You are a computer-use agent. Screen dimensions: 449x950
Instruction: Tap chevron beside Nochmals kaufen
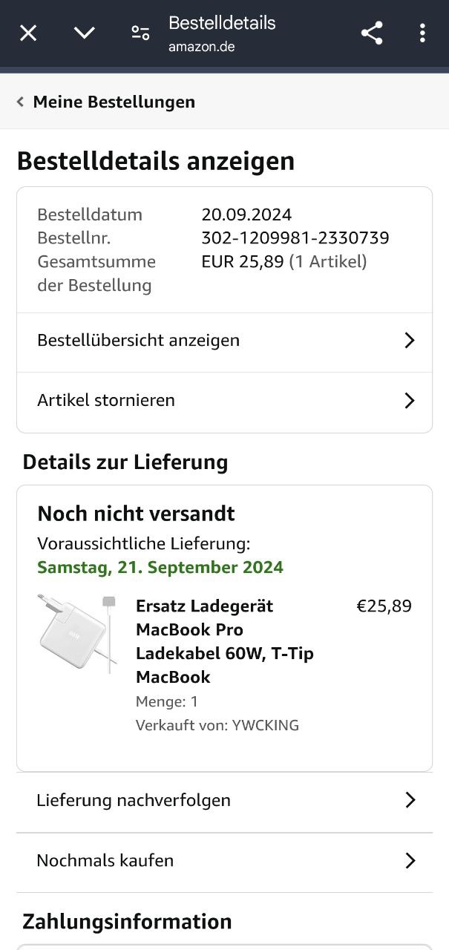tap(410, 860)
